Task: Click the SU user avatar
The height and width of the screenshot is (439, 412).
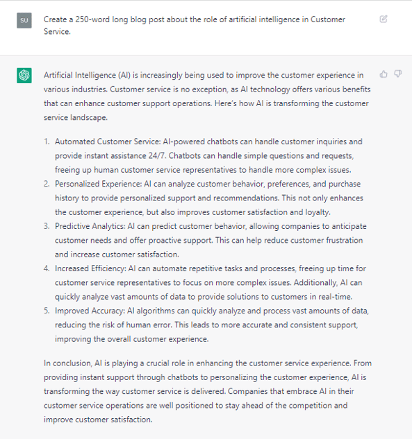Action: pos(24,20)
